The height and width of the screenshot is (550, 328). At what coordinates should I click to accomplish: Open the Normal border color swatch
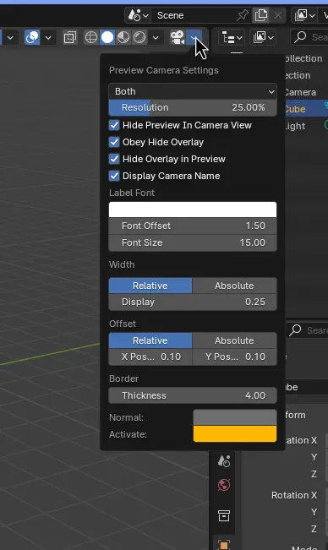click(235, 417)
